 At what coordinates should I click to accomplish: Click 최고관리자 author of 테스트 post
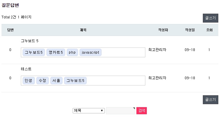[157, 78]
